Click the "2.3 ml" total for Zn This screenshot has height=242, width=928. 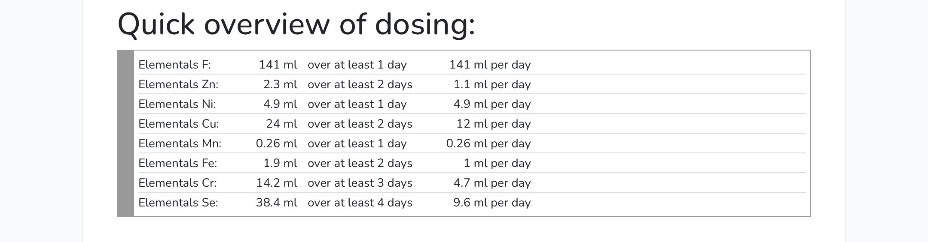(280, 84)
